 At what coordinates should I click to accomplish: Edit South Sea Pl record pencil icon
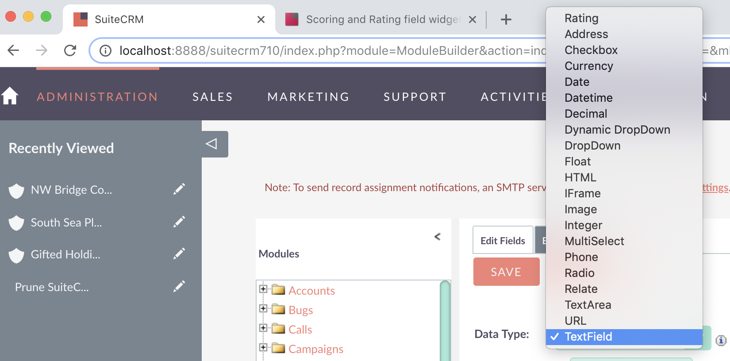179,222
